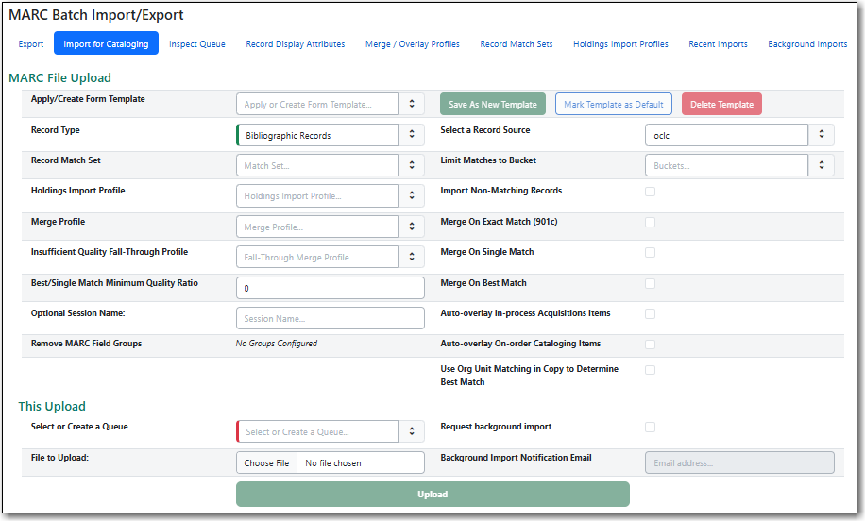The height and width of the screenshot is (521, 865).
Task: Enable Request background import checkbox
Action: (650, 428)
